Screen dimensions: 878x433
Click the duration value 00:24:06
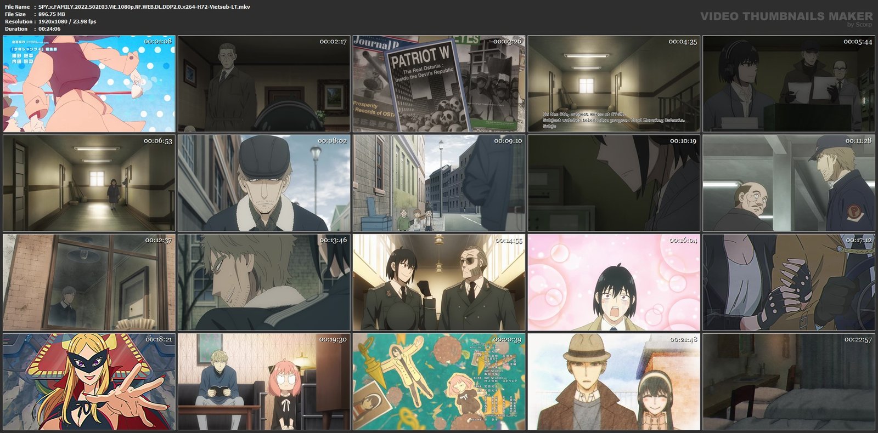49,29
